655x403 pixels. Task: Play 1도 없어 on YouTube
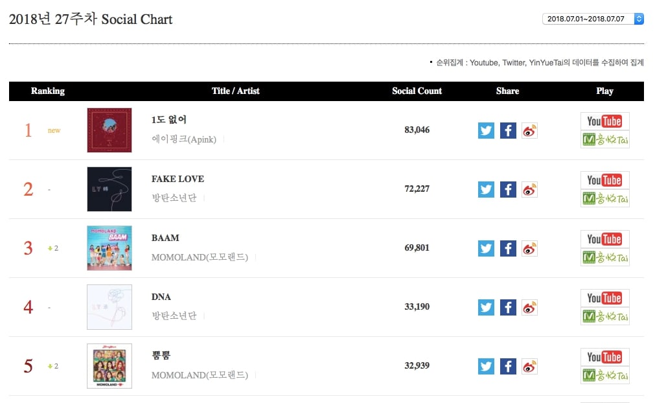tap(604, 121)
